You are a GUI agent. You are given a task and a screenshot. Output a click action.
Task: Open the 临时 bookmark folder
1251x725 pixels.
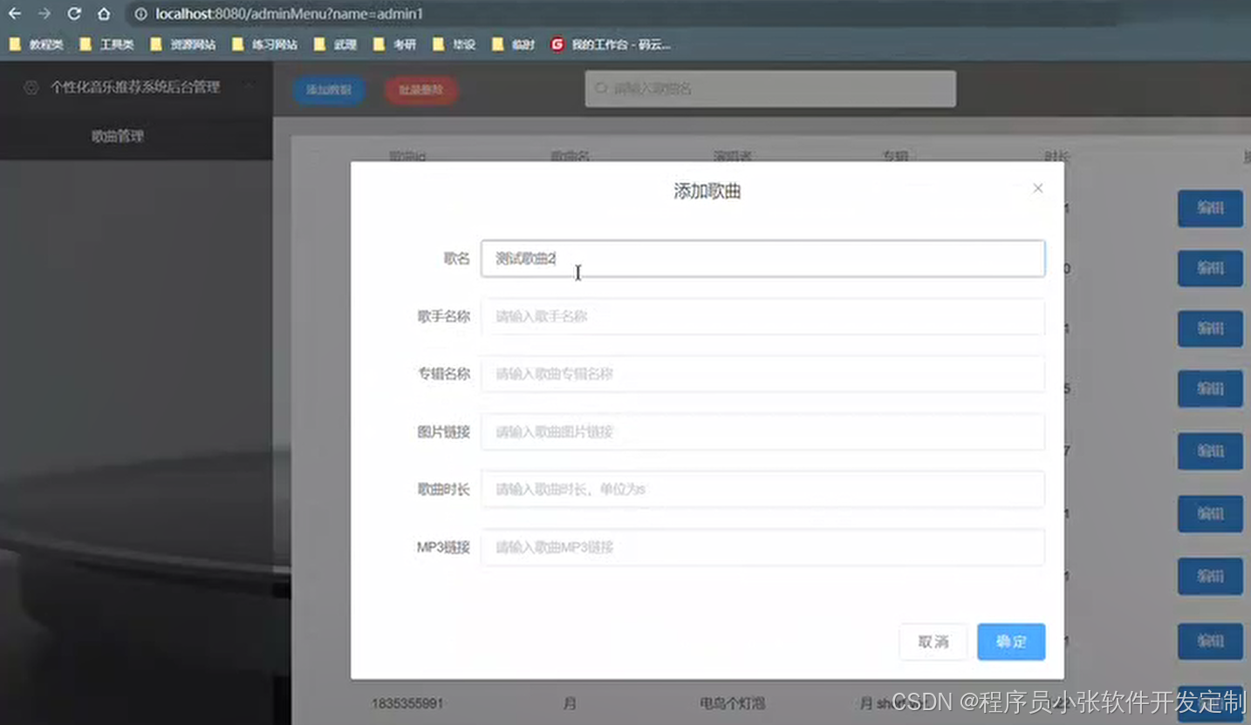point(514,44)
